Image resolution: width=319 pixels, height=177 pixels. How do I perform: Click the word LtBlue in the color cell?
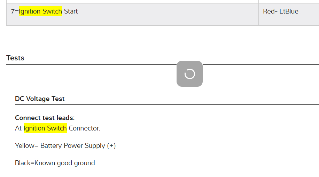click(x=289, y=11)
